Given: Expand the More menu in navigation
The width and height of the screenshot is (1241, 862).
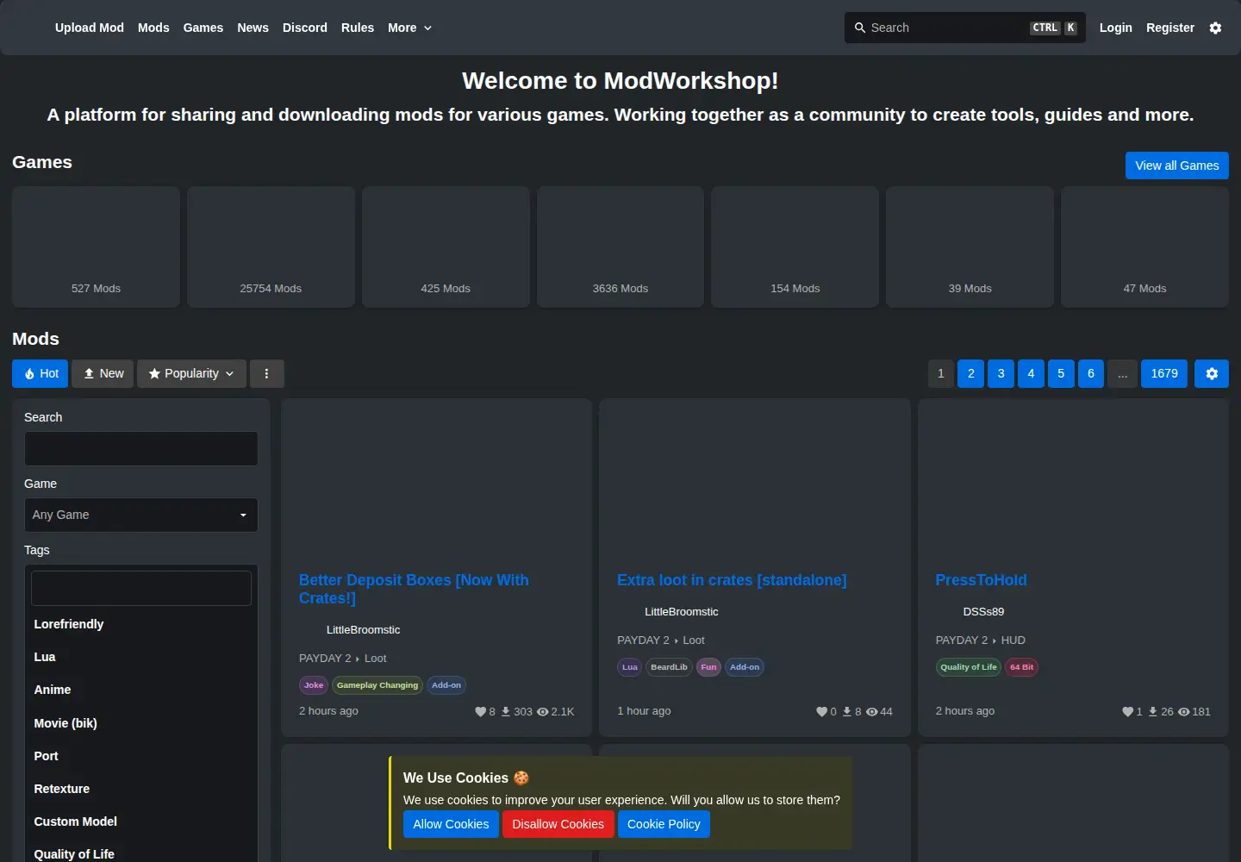Looking at the screenshot, I should point(409,28).
